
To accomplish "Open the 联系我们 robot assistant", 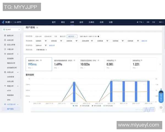I will click(161, 96).
